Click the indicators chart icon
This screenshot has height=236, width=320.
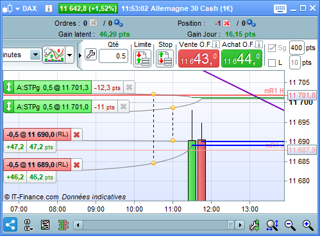point(54,55)
